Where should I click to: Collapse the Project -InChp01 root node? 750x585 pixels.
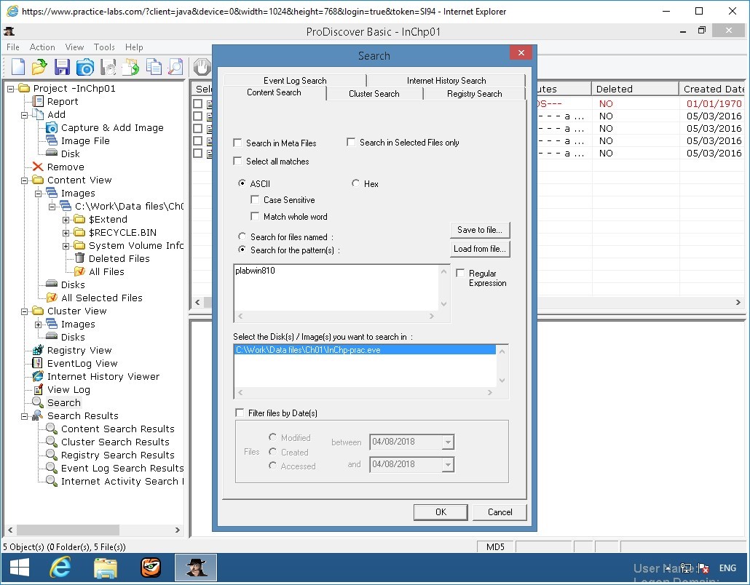pyautogui.click(x=10, y=89)
